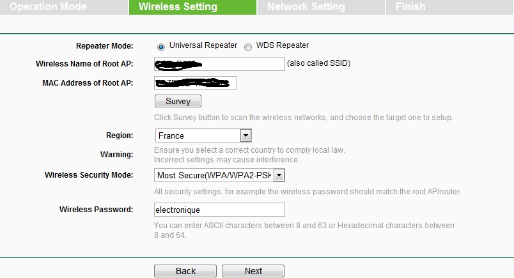The height and width of the screenshot is (278, 514).
Task: Open the Wireless Security Mode dropdown
Action: (219, 175)
